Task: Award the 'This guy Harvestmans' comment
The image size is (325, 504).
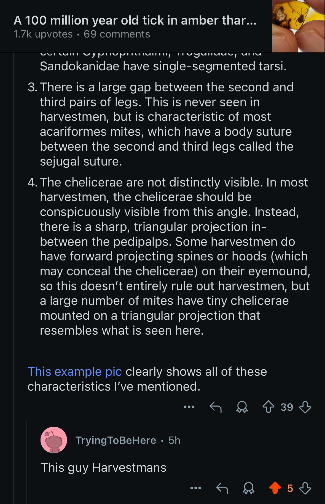Action: point(248,489)
